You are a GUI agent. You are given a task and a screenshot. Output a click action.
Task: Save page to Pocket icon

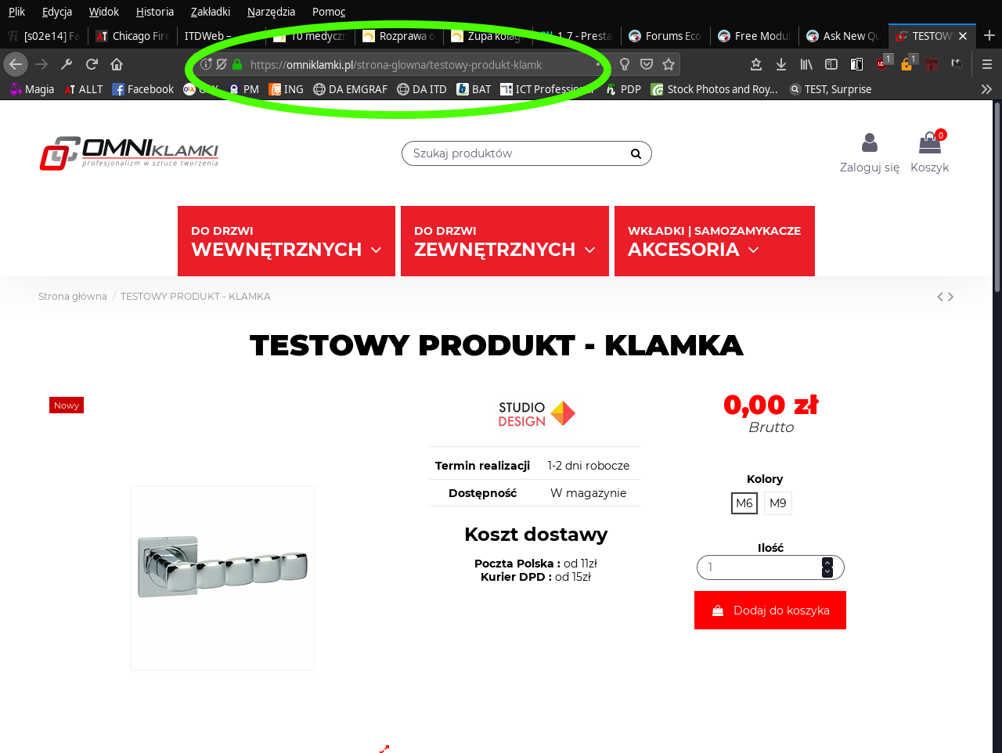point(647,64)
